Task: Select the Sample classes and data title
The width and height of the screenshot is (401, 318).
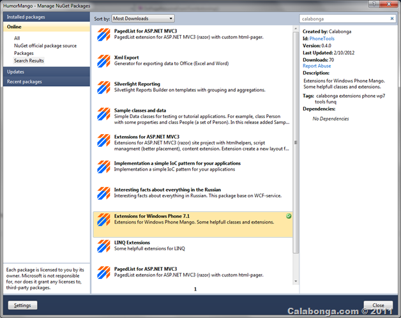Action: [140, 110]
